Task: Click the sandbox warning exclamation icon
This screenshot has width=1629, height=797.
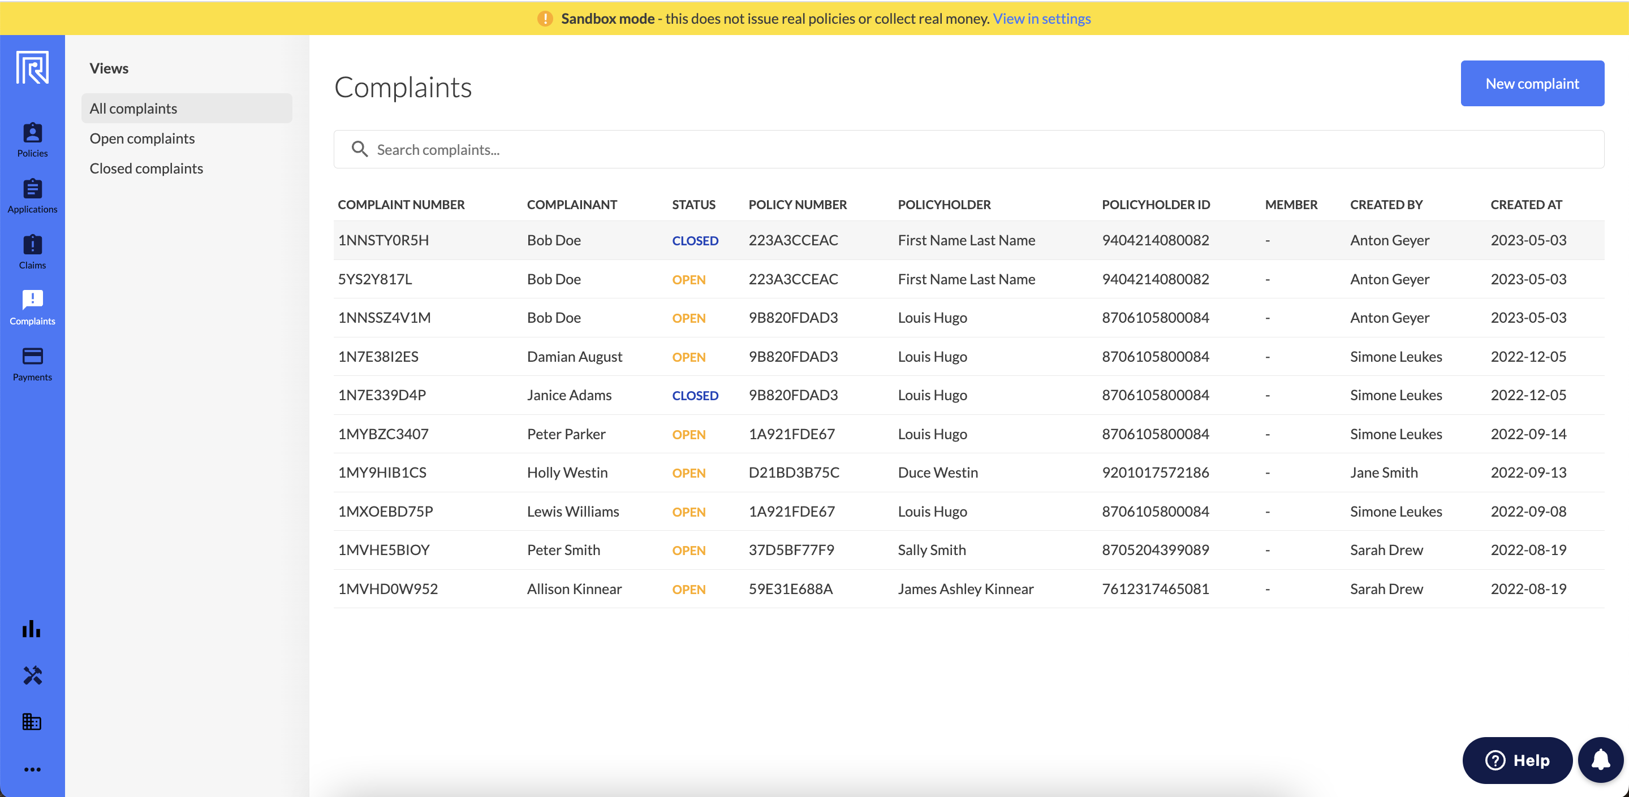Action: click(545, 18)
